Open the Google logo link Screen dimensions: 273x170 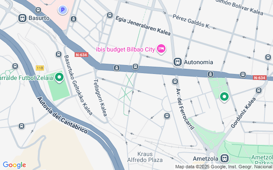point(14,165)
